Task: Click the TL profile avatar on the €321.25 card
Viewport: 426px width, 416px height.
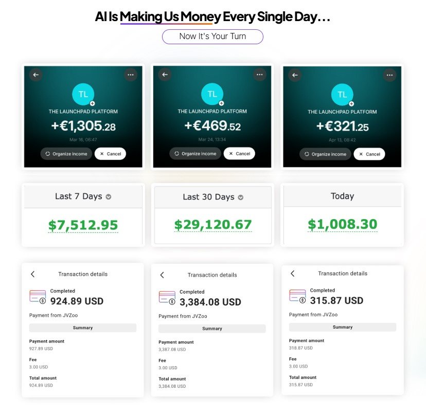Action: (x=342, y=94)
